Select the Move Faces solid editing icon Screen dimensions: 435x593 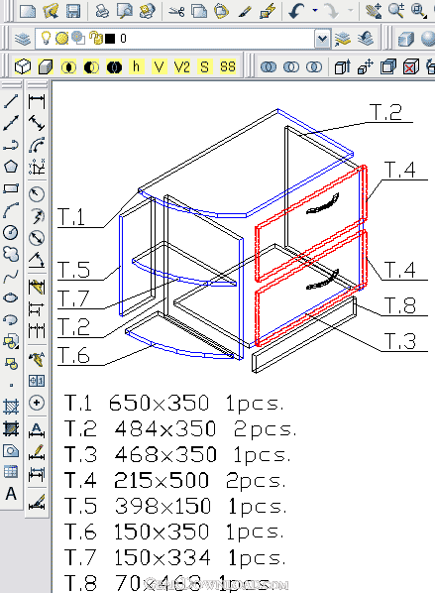[366, 67]
